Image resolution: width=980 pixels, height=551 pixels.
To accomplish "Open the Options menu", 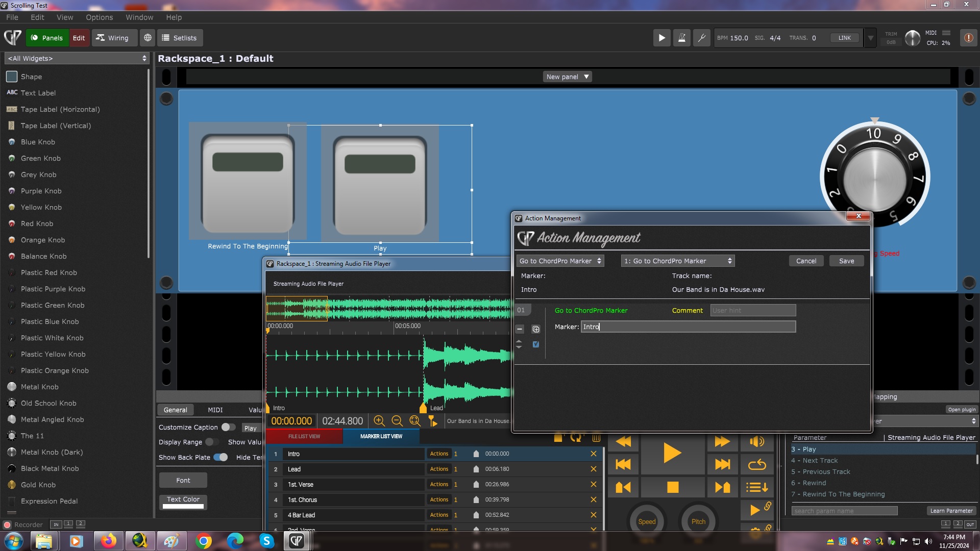I will (100, 17).
